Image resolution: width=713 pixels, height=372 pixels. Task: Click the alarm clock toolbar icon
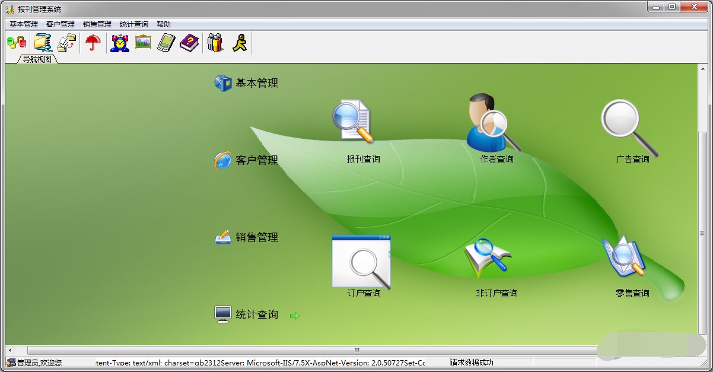pos(120,43)
